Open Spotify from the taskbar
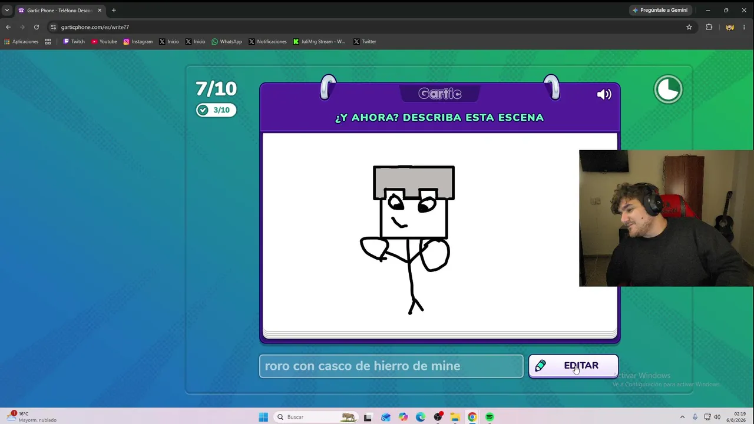The image size is (754, 424). point(490,417)
